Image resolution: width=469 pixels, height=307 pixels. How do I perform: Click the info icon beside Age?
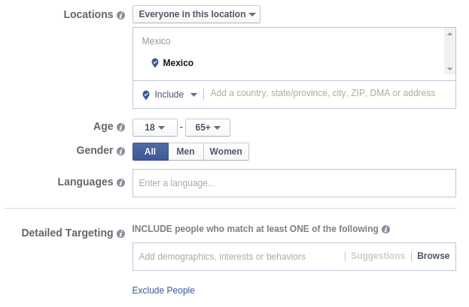pyautogui.click(x=121, y=128)
